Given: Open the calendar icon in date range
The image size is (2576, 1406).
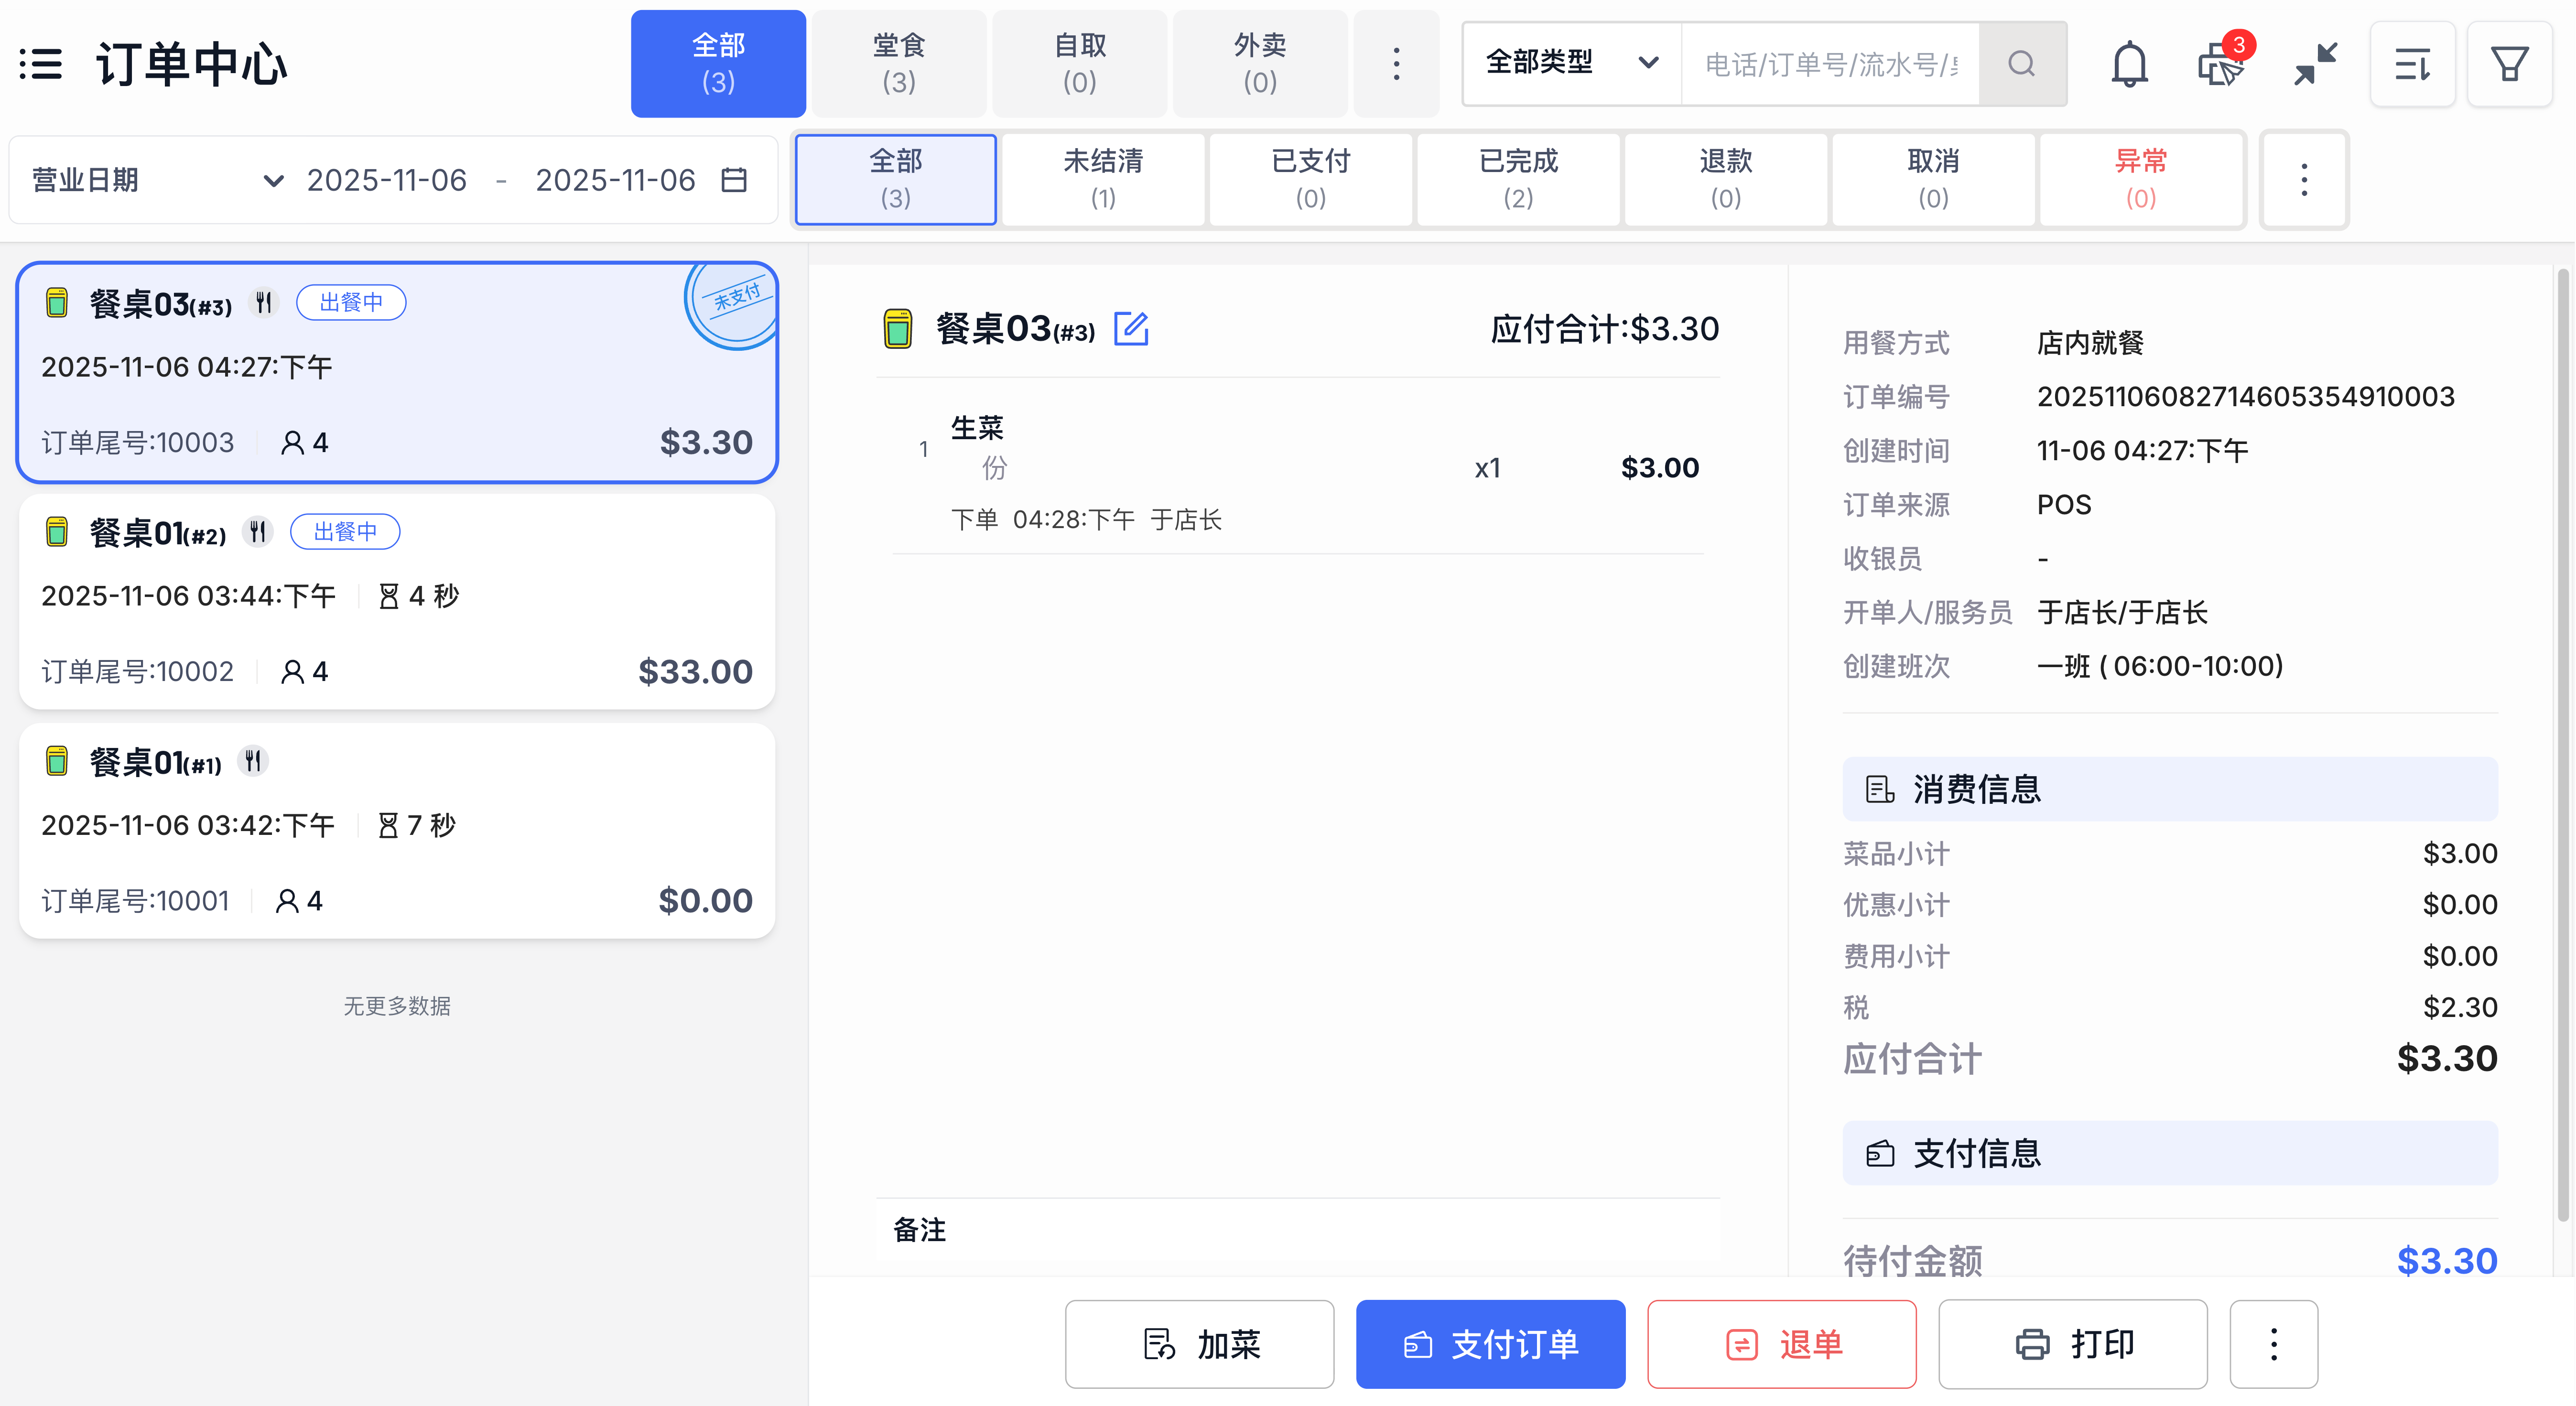Looking at the screenshot, I should (x=735, y=180).
